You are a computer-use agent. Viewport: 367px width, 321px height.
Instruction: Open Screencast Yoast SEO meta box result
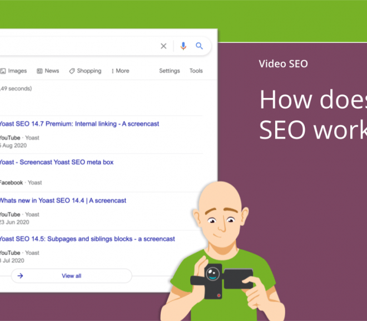pyautogui.click(x=57, y=162)
